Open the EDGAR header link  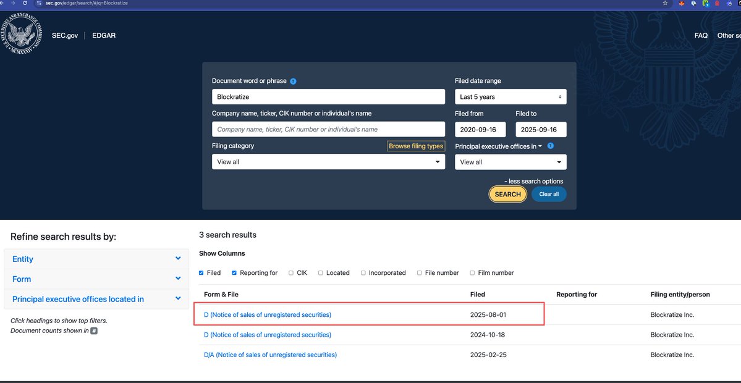pyautogui.click(x=103, y=35)
